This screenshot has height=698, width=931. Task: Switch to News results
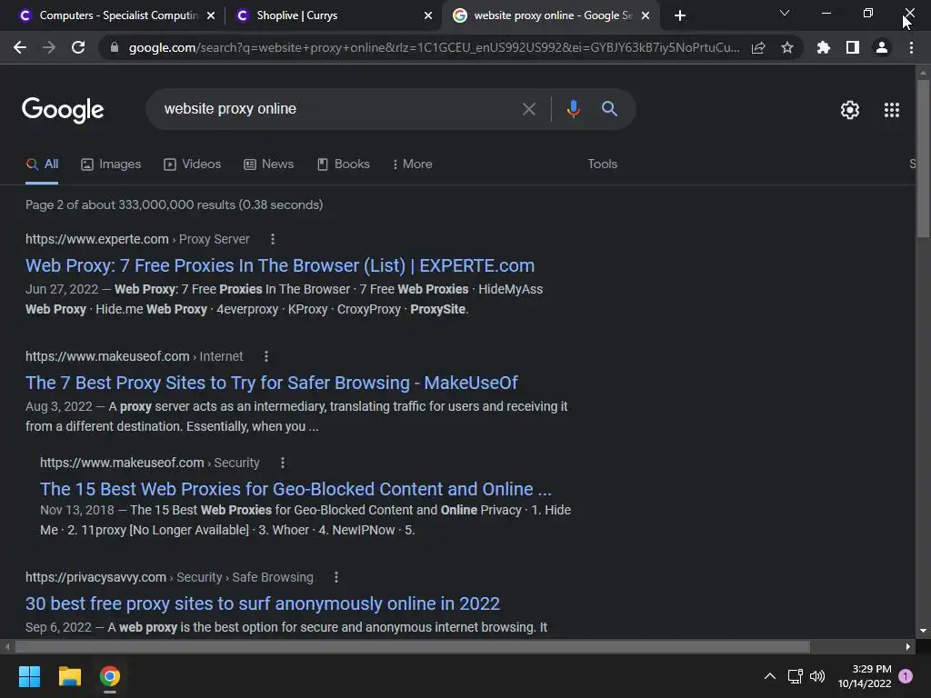[x=269, y=164]
